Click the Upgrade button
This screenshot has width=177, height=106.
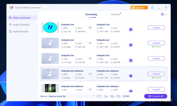click(x=139, y=8)
